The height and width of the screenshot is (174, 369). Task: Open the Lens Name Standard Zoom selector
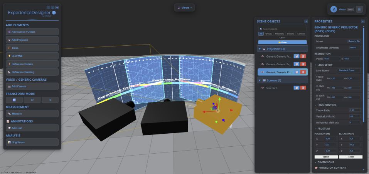349,70
